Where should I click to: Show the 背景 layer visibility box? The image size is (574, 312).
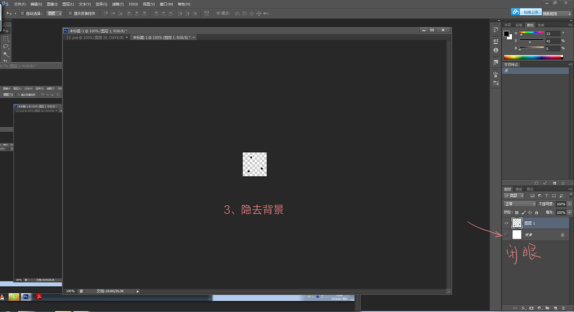coord(507,234)
